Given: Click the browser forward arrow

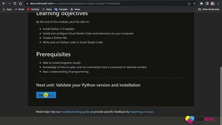Looking at the screenshot, I should click(9, 3).
